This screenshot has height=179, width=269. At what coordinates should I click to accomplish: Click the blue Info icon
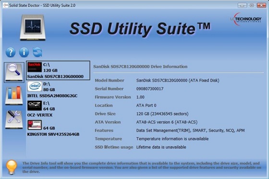click(24, 52)
